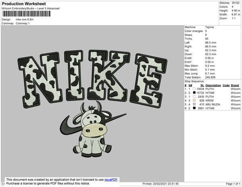This screenshot has height=187, width=242.
Task: Select the 'Colorway 1' value
Action: click(x=23, y=23)
